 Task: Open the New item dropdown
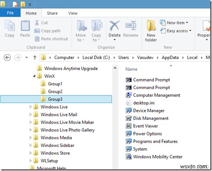tap(174, 23)
